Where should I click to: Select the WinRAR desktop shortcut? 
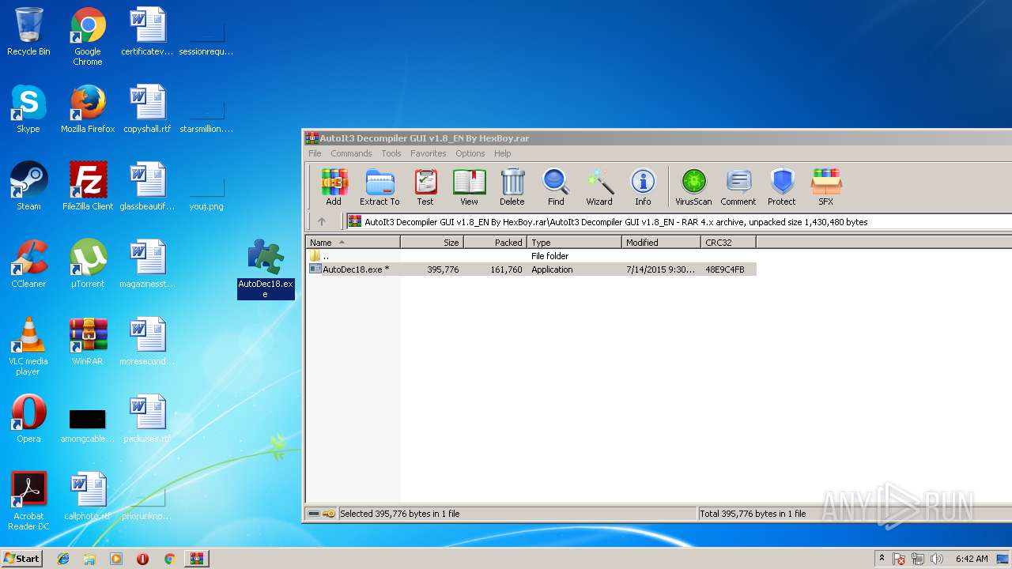(88, 341)
